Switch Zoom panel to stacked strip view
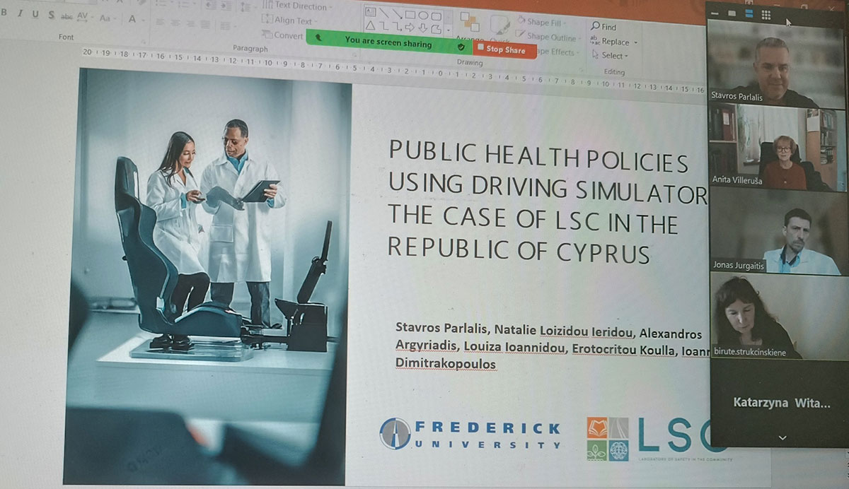This screenshot has height=489, width=849. 749,14
